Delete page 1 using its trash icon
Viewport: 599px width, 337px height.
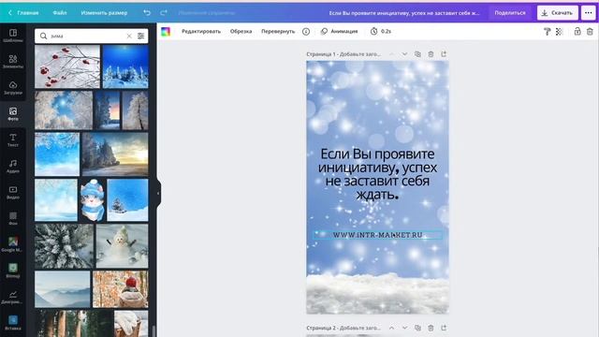click(x=431, y=54)
